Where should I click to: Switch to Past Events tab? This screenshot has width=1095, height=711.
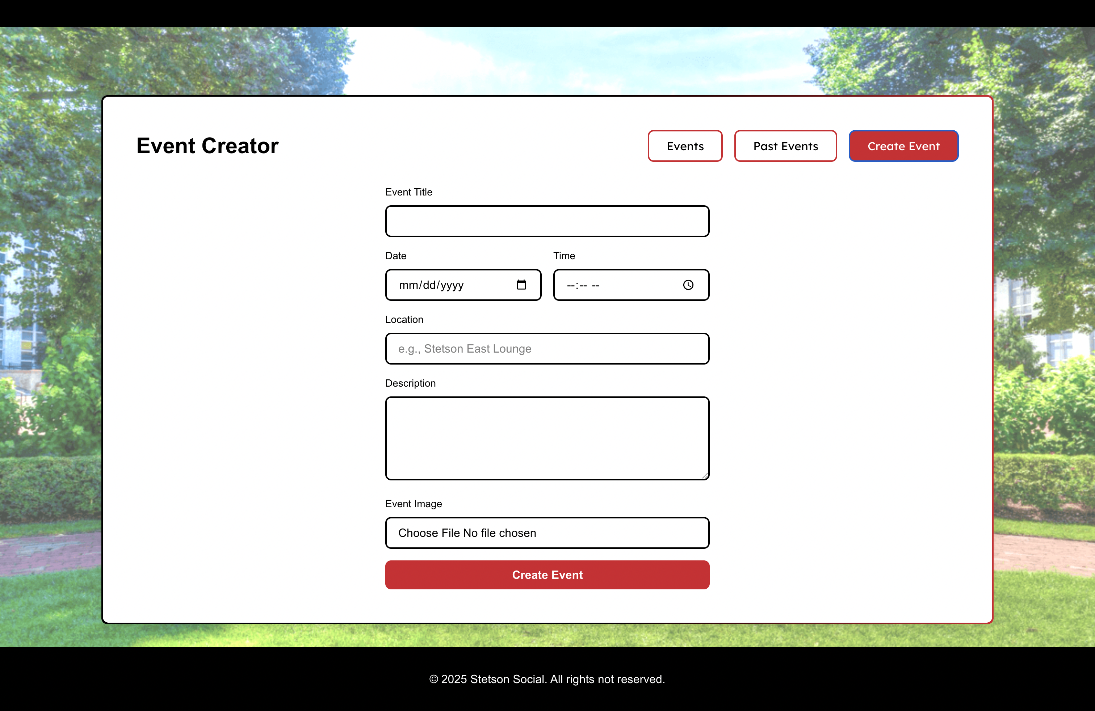point(785,146)
